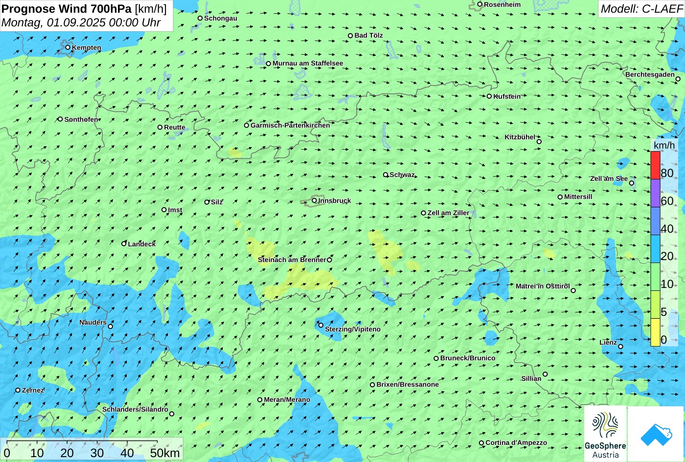Click the yellow 0 km/h legend color
This screenshot has width=685, height=462.
(655, 332)
